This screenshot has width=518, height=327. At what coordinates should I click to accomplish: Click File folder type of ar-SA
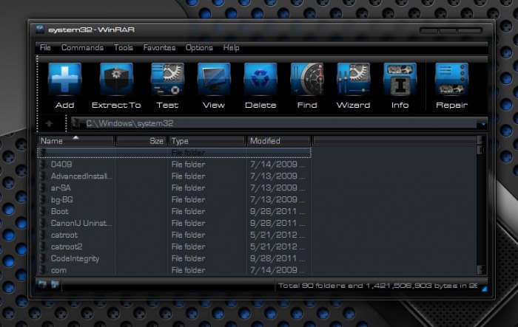tap(188, 188)
